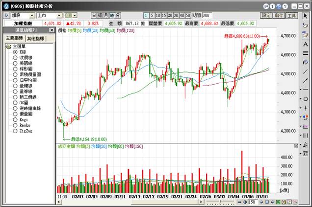312x207 pixels.
Task: Select the 收價線 chart type
Action: [x=16, y=57]
